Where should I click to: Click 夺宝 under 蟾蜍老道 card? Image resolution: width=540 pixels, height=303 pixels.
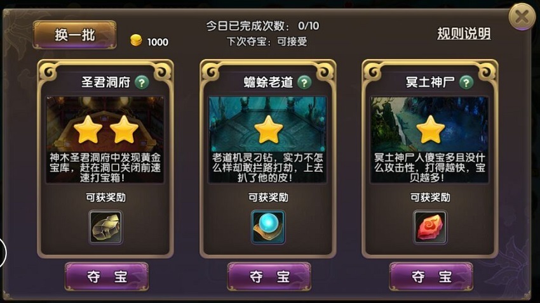pos(269,276)
